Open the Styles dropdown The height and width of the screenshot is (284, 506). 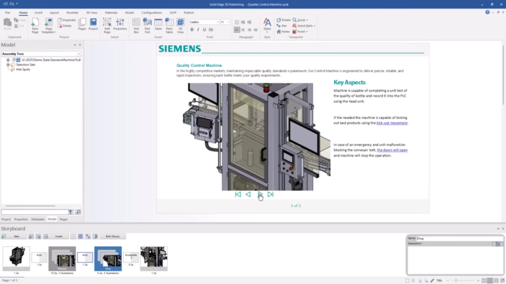267,25
